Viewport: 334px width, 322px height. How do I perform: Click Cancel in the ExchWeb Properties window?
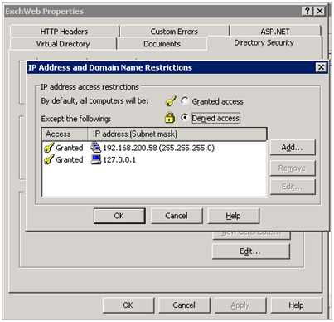pyautogui.click(x=184, y=305)
